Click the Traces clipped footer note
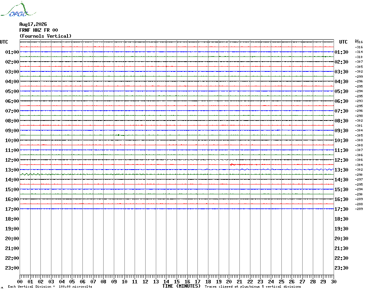Screen dimensions: 365x292 253,287
